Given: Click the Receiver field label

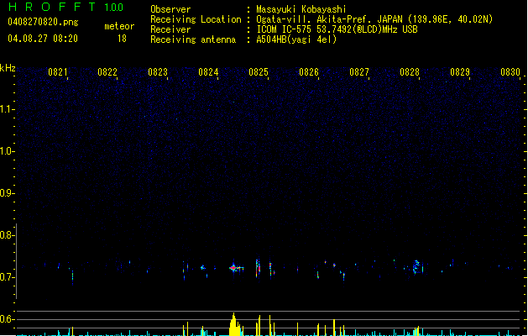Looking at the screenshot, I should pos(170,29).
